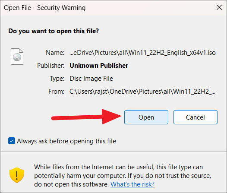Click the 'Do you want to open this file?' heading
Viewport: 227px width, 193px height.
54,31
